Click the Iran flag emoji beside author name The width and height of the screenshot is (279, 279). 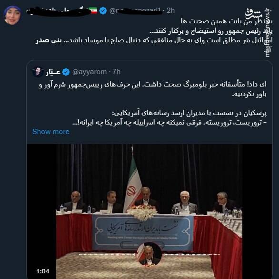tap(93, 10)
